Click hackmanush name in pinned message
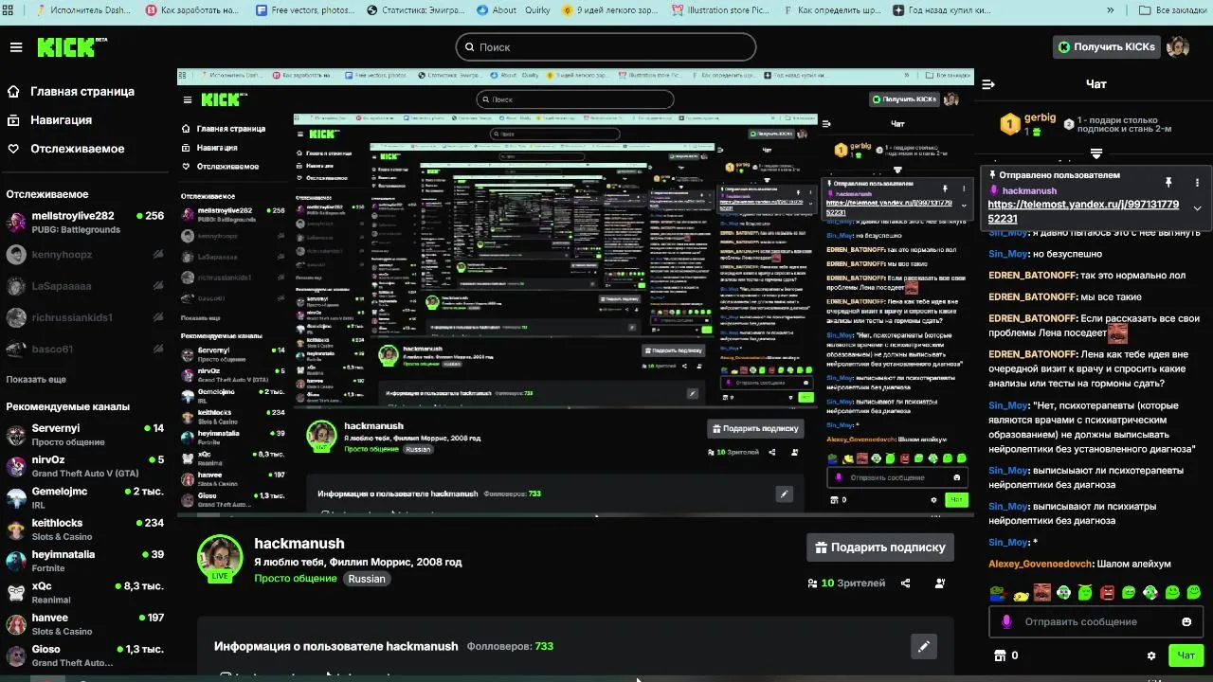This screenshot has width=1213, height=682. (x=1029, y=190)
